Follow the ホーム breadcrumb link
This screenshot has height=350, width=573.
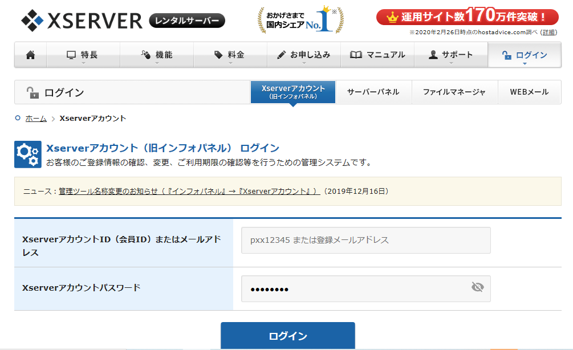coord(36,119)
